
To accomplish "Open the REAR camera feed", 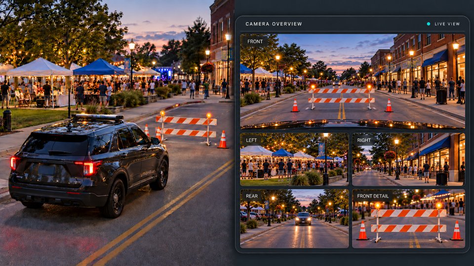I will pos(294,219).
